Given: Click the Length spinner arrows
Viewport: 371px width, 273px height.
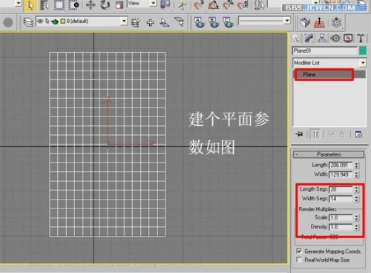Looking at the screenshot, I should click(356, 165).
